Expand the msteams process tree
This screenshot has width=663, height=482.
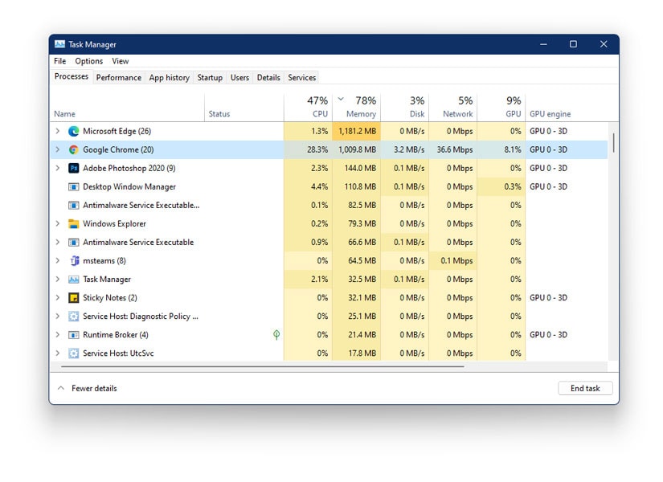(x=56, y=260)
